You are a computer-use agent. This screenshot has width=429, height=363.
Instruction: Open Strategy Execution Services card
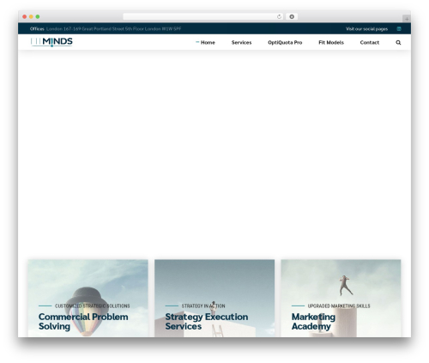(214, 299)
